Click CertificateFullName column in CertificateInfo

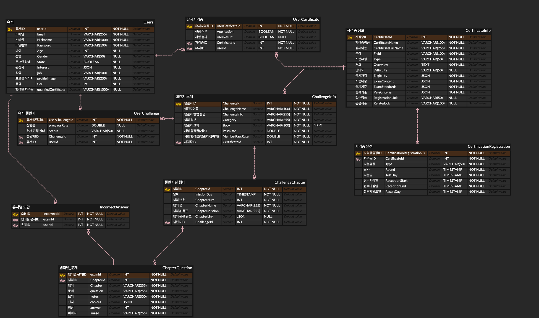pos(388,48)
